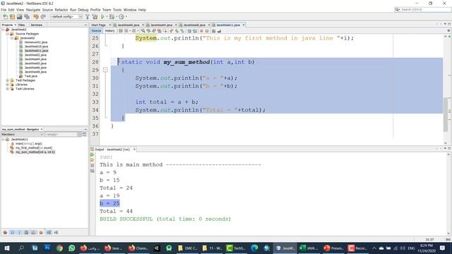
Task: Switch to the Start Page tab
Action: click(98, 25)
